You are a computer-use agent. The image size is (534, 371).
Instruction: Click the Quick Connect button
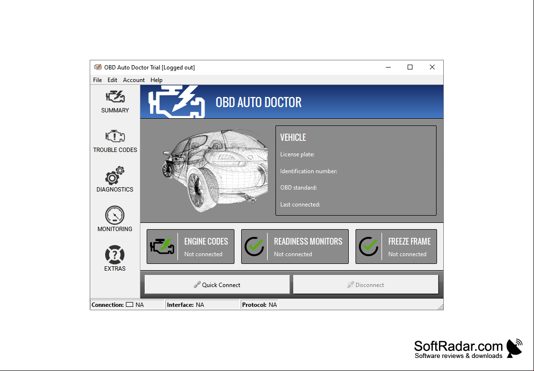click(217, 285)
